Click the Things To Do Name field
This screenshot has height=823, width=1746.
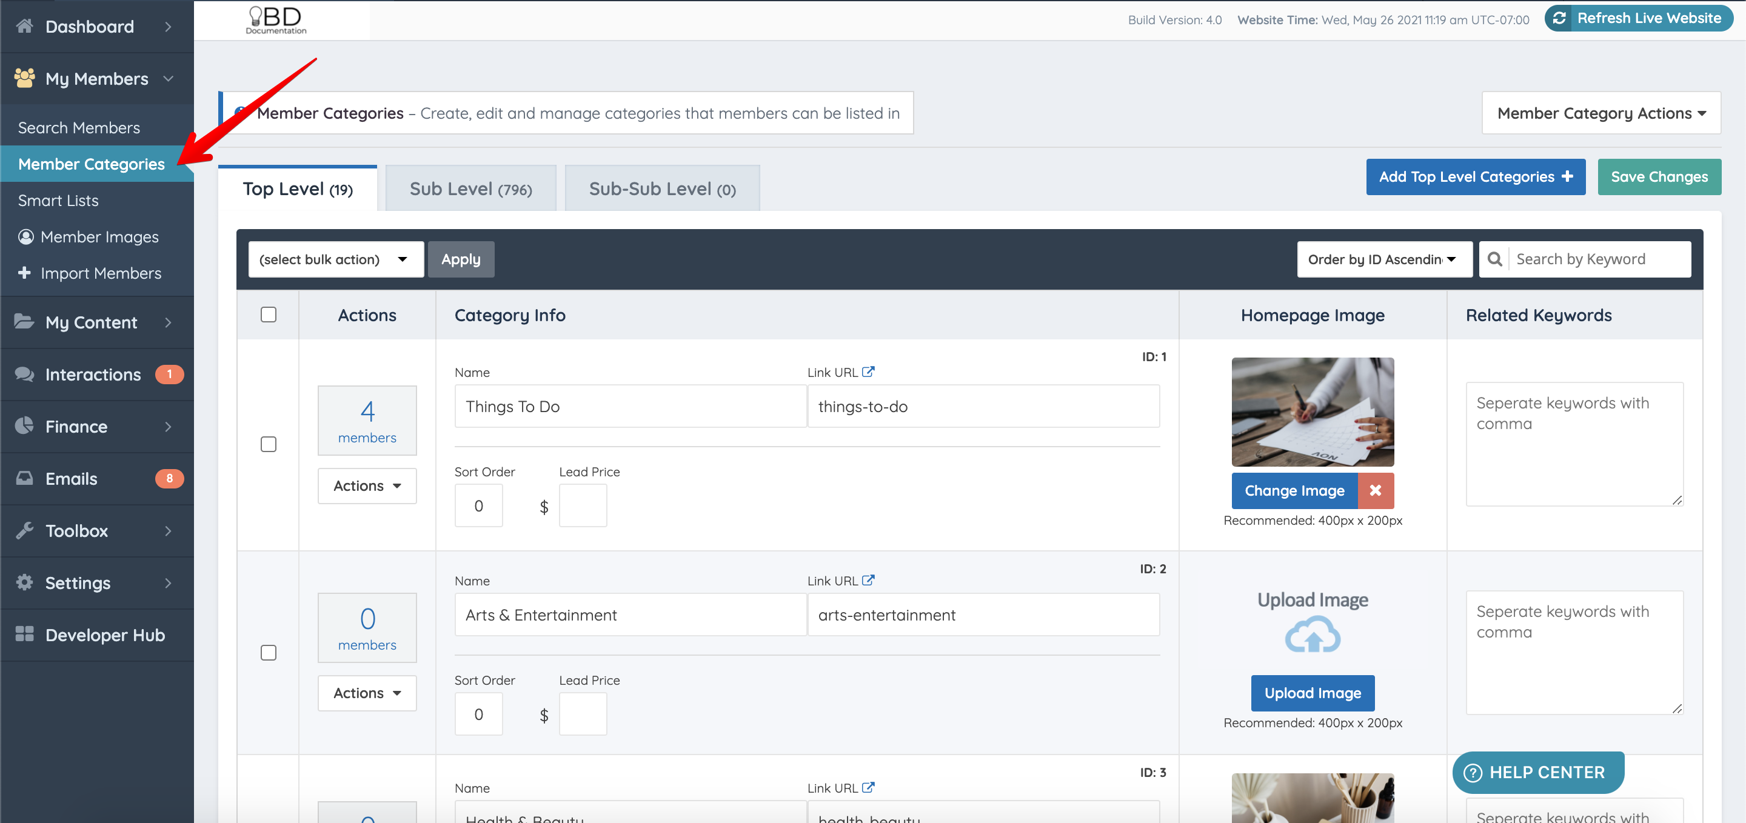coord(630,407)
